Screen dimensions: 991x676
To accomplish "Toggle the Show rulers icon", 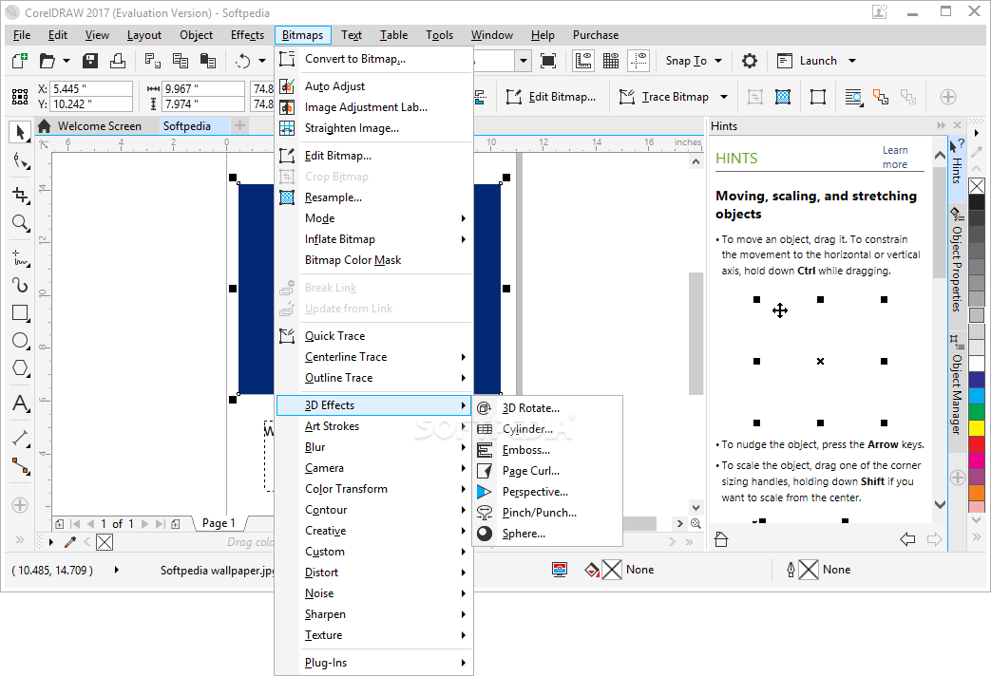I will pos(582,61).
